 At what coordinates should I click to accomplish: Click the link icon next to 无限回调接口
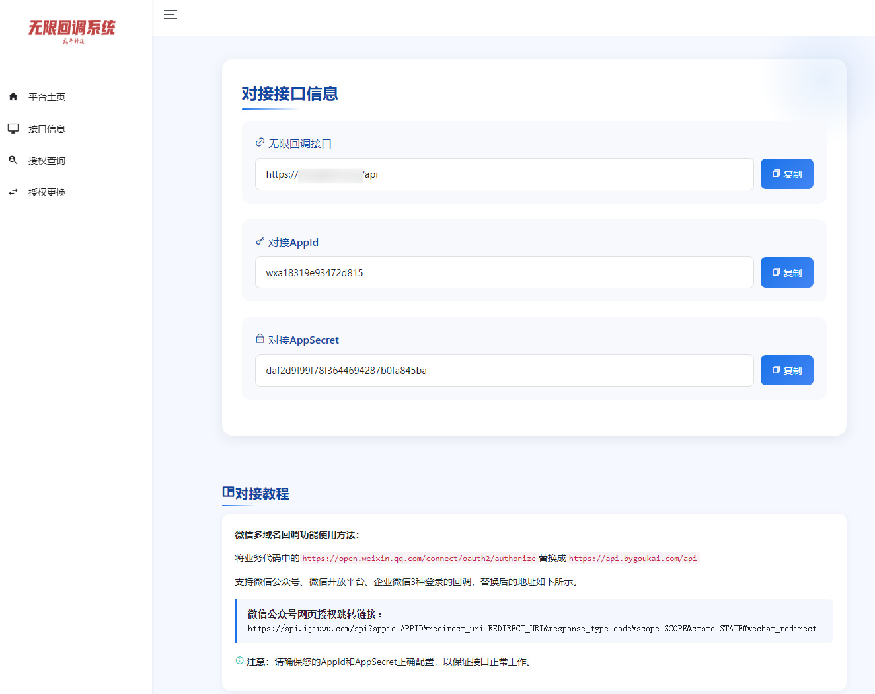tap(260, 142)
